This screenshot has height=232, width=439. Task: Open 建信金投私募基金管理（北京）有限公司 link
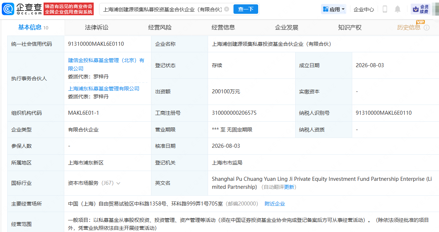click(106, 64)
